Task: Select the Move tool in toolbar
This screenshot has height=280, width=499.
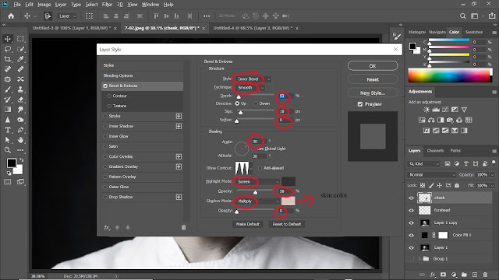Action: pyautogui.click(x=8, y=39)
